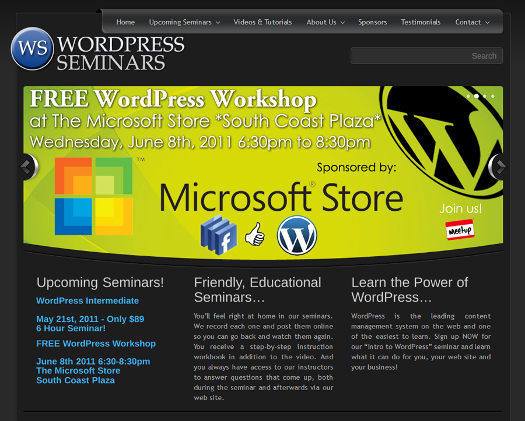Click the WS WordPress Seminars logo
The image size is (525, 421).
pos(97,49)
